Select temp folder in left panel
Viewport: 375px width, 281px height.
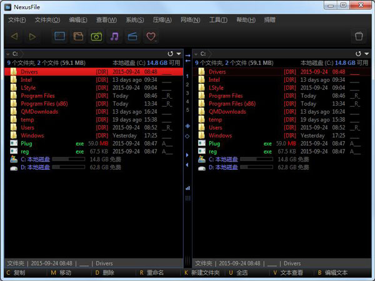pyautogui.click(x=94, y=120)
